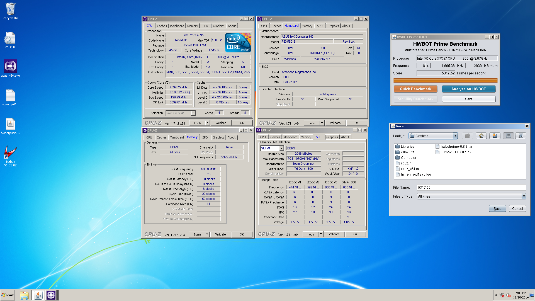Switch to SPD tab in Memory CPU-Z window
Image resolution: width=535 pixels, height=301 pixels.
[205, 137]
